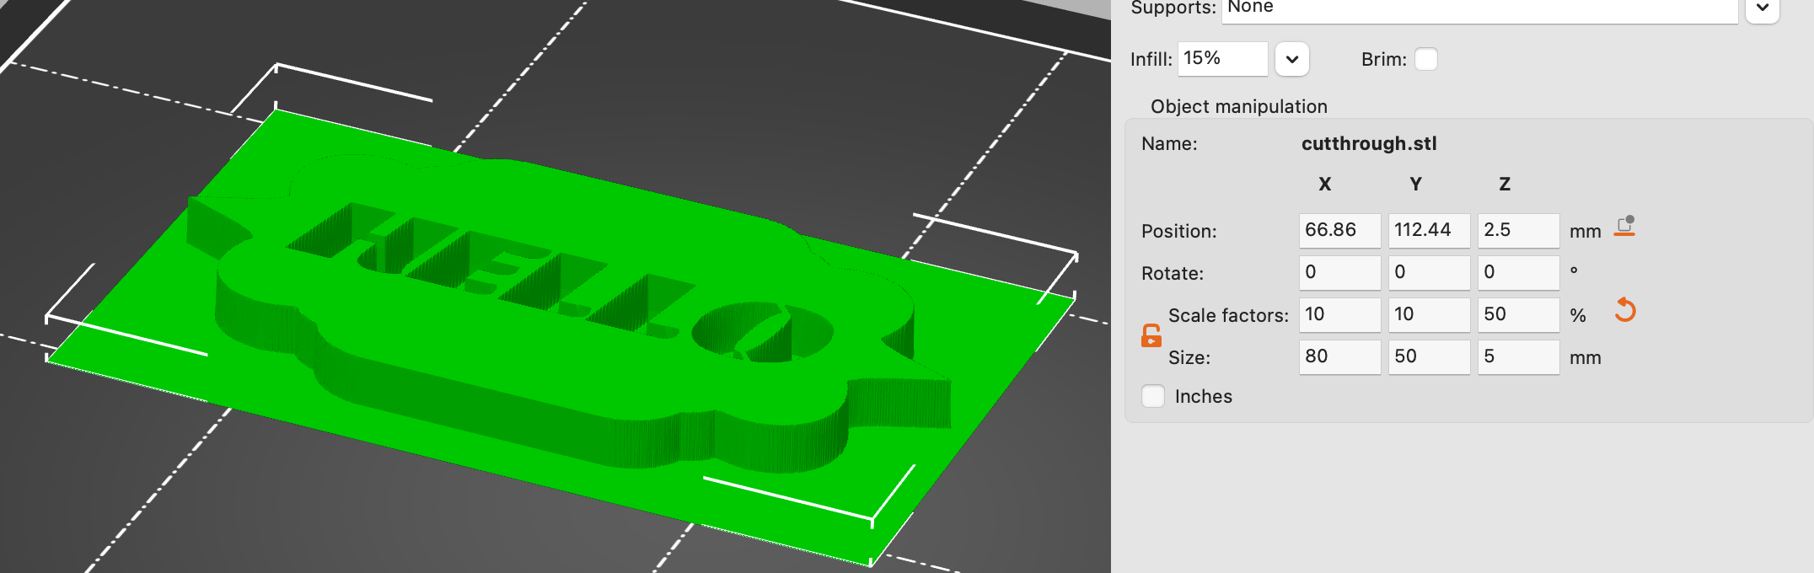Screen dimensions: 1814x573
Task: Reset scale with the orange undo arrow
Action: tap(1625, 311)
